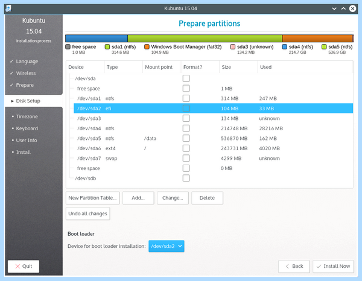Viewport: 362px width, 281px height.
Task: Toggle the format checkbox for /dev/sdb
Action: click(x=186, y=178)
